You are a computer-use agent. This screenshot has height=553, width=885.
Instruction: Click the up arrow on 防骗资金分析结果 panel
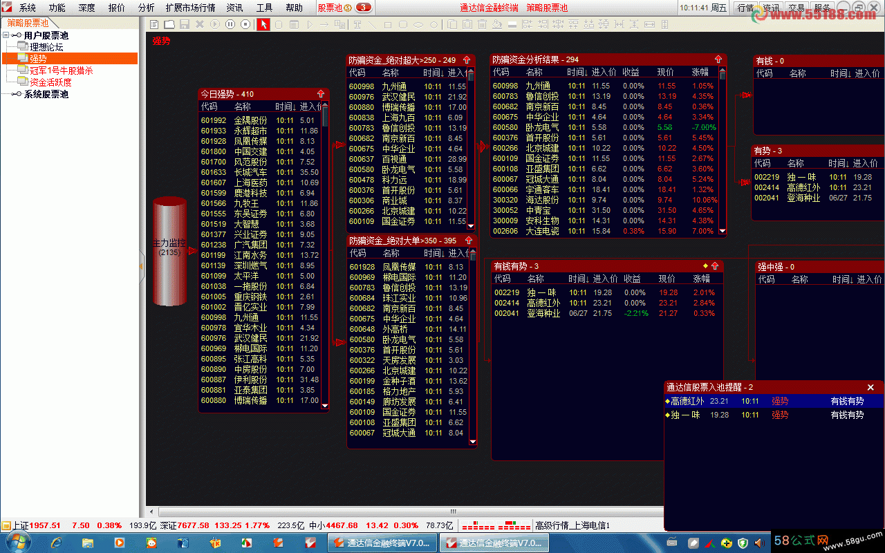click(718, 59)
